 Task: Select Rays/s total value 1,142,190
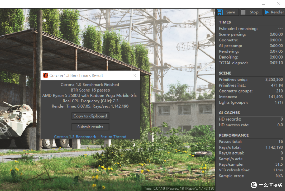[274, 147]
